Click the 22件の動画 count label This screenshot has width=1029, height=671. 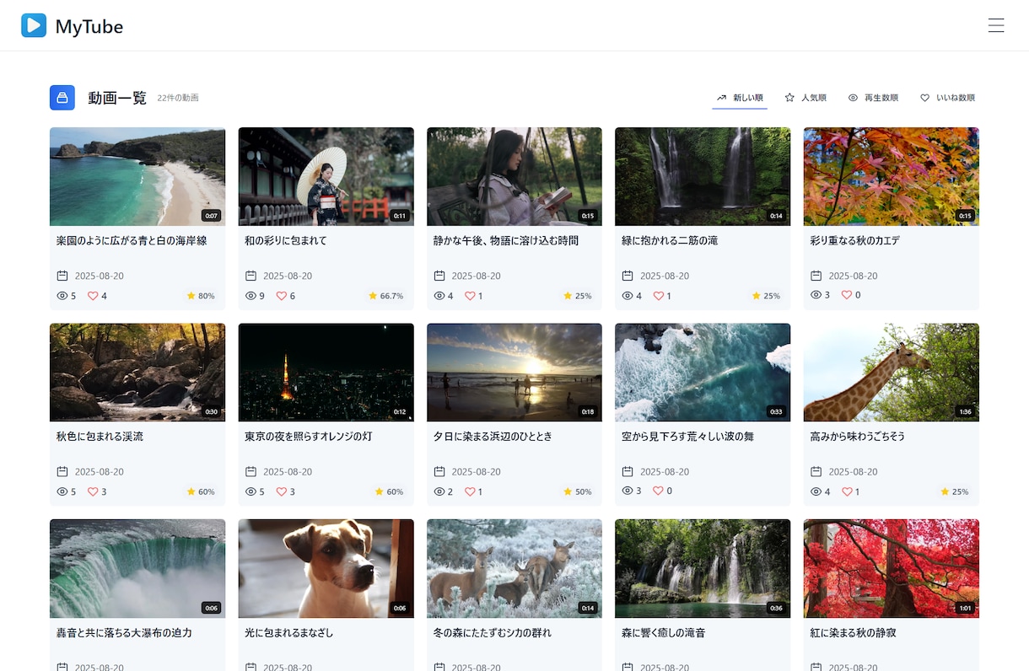(x=178, y=98)
